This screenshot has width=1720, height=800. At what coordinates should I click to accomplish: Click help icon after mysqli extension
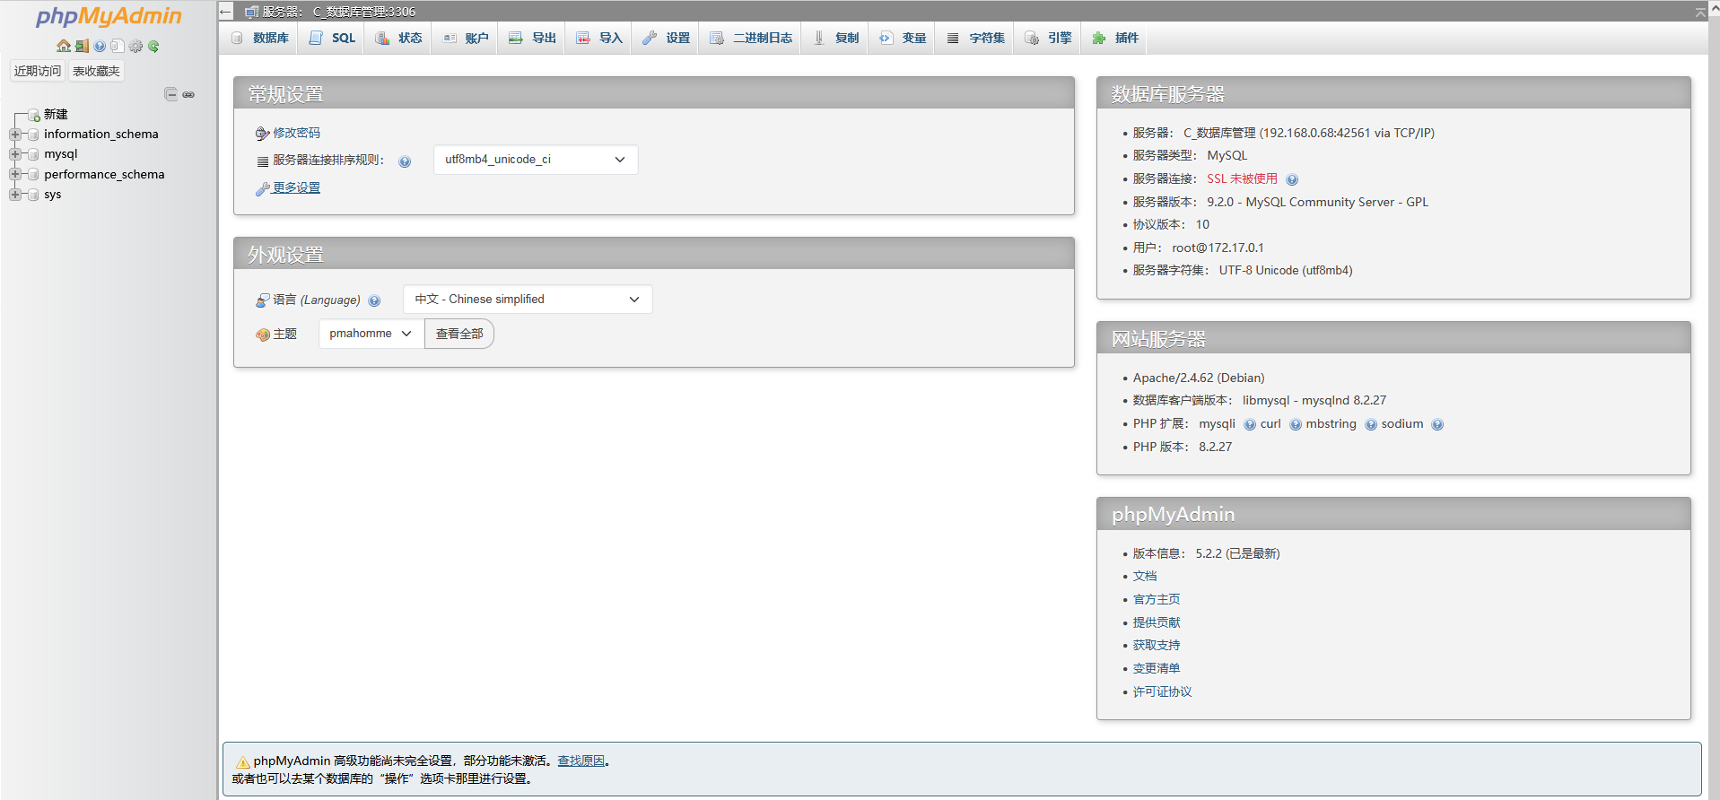pyautogui.click(x=1250, y=425)
